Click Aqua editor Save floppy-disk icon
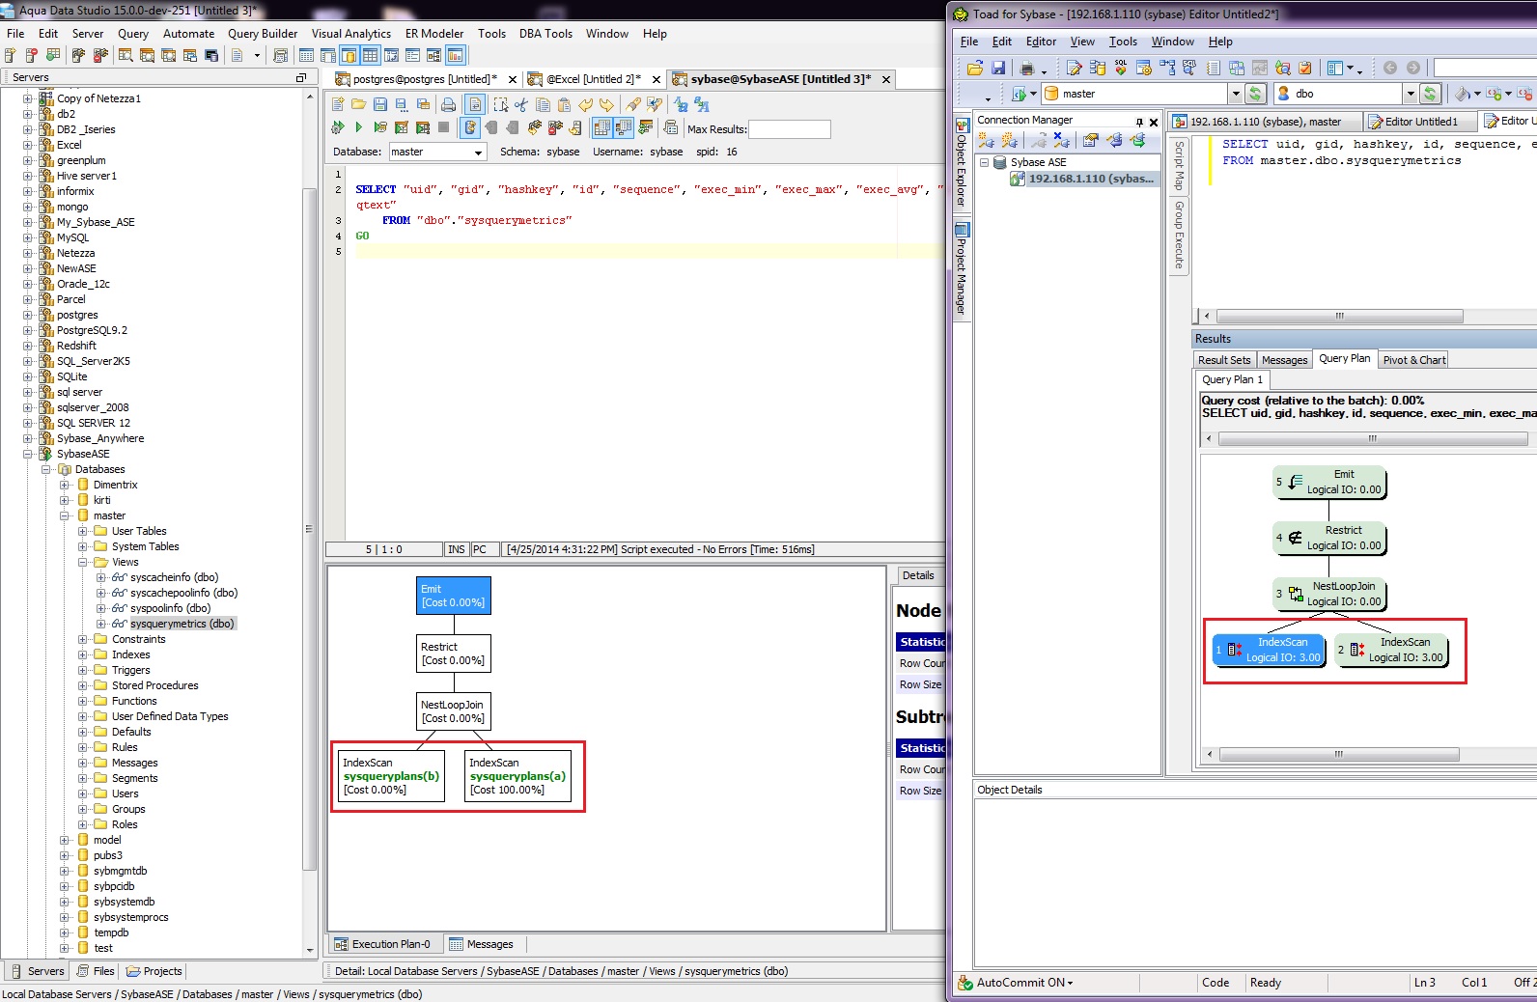Viewport: 1537px width, 1002px height. pos(380,104)
